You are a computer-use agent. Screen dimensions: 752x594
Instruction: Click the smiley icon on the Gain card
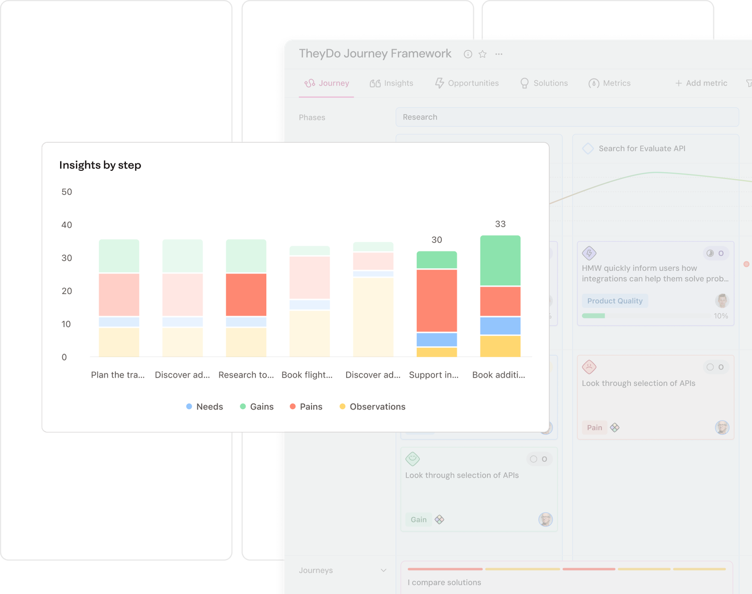tap(413, 459)
